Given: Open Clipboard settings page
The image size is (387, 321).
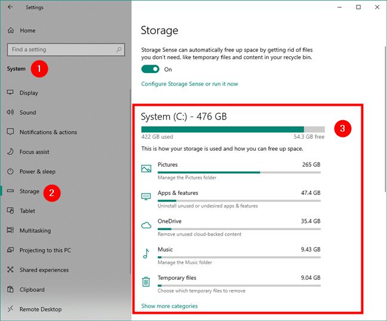Looking at the screenshot, I should click(x=32, y=289).
